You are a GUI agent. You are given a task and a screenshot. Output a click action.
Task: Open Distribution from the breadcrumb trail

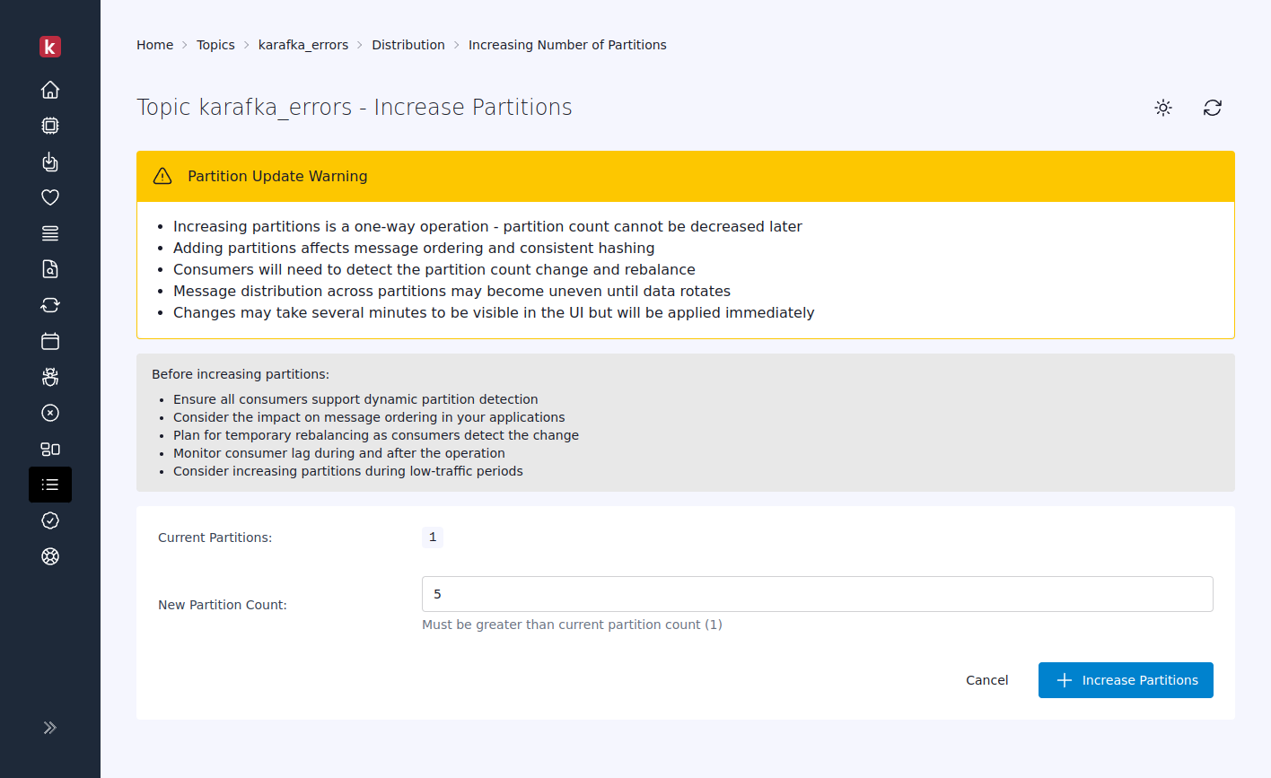pyautogui.click(x=408, y=44)
